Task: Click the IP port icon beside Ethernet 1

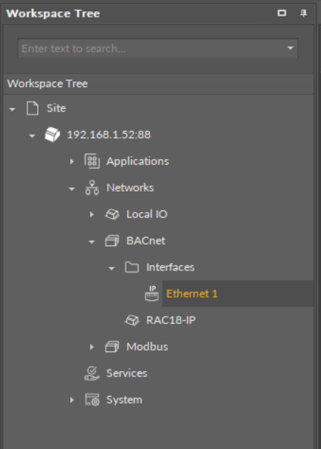Action: pyautogui.click(x=151, y=294)
